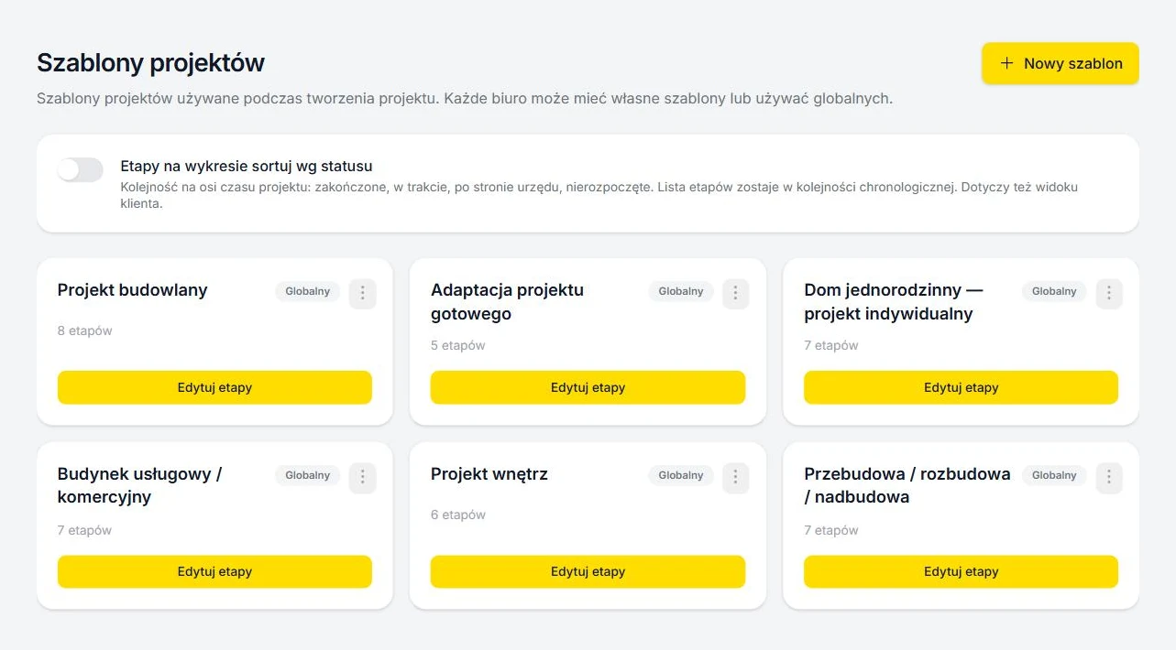Screen dimensions: 1176x650
Task: Click the plus icon in Nowy szablon
Action: 1007,63
